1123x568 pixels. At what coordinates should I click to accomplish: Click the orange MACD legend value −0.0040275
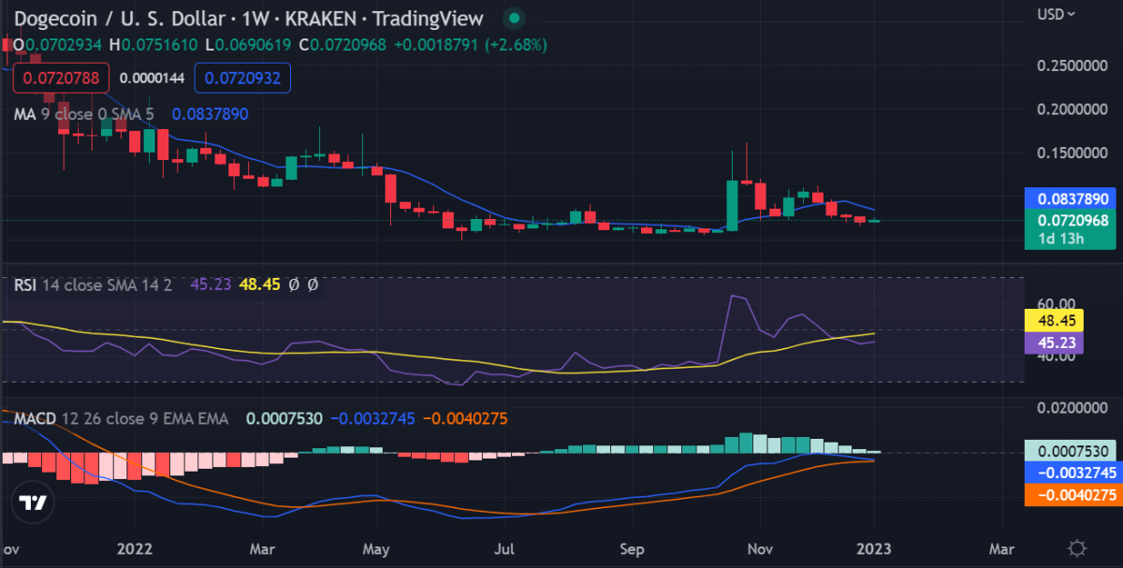click(x=464, y=418)
